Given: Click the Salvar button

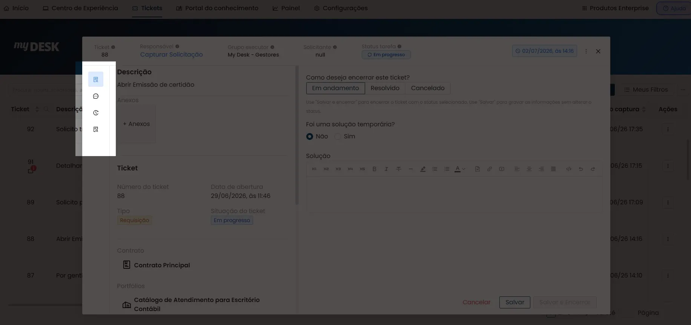Looking at the screenshot, I should click(515, 302).
